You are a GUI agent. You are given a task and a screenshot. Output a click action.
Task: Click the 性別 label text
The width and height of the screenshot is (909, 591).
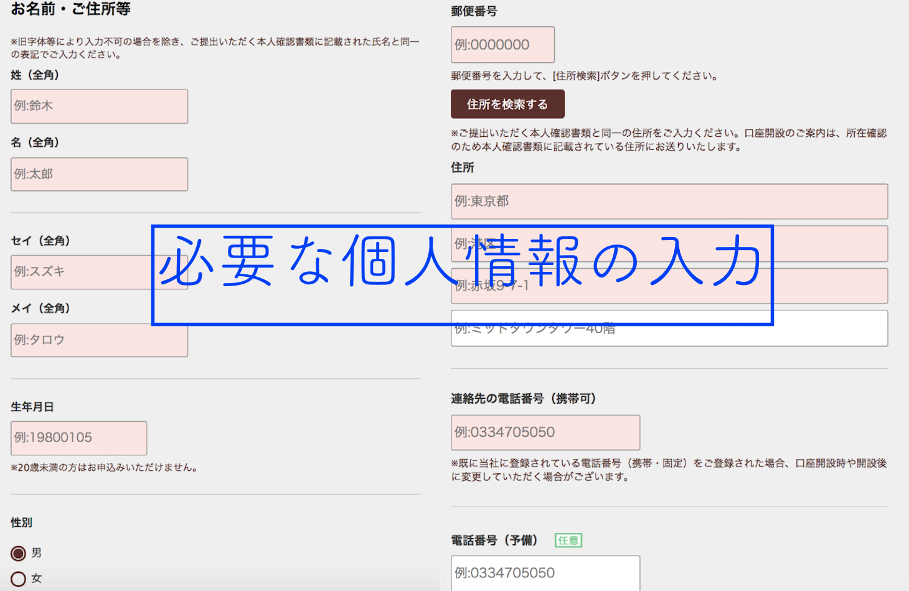(x=22, y=523)
